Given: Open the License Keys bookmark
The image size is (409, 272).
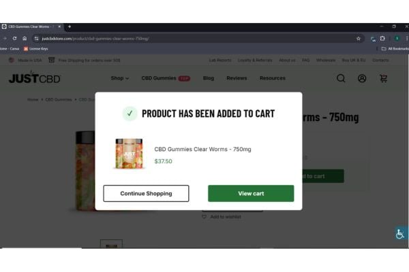Looking at the screenshot, I should click(35, 49).
